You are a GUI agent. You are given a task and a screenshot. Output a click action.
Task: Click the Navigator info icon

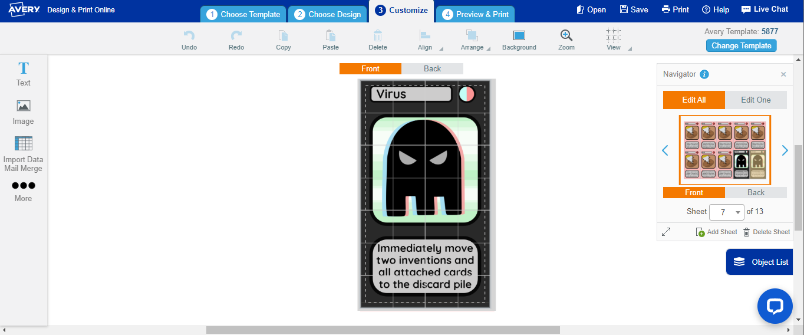click(x=704, y=74)
